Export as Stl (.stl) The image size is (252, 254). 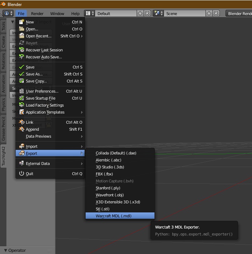tap(120, 209)
